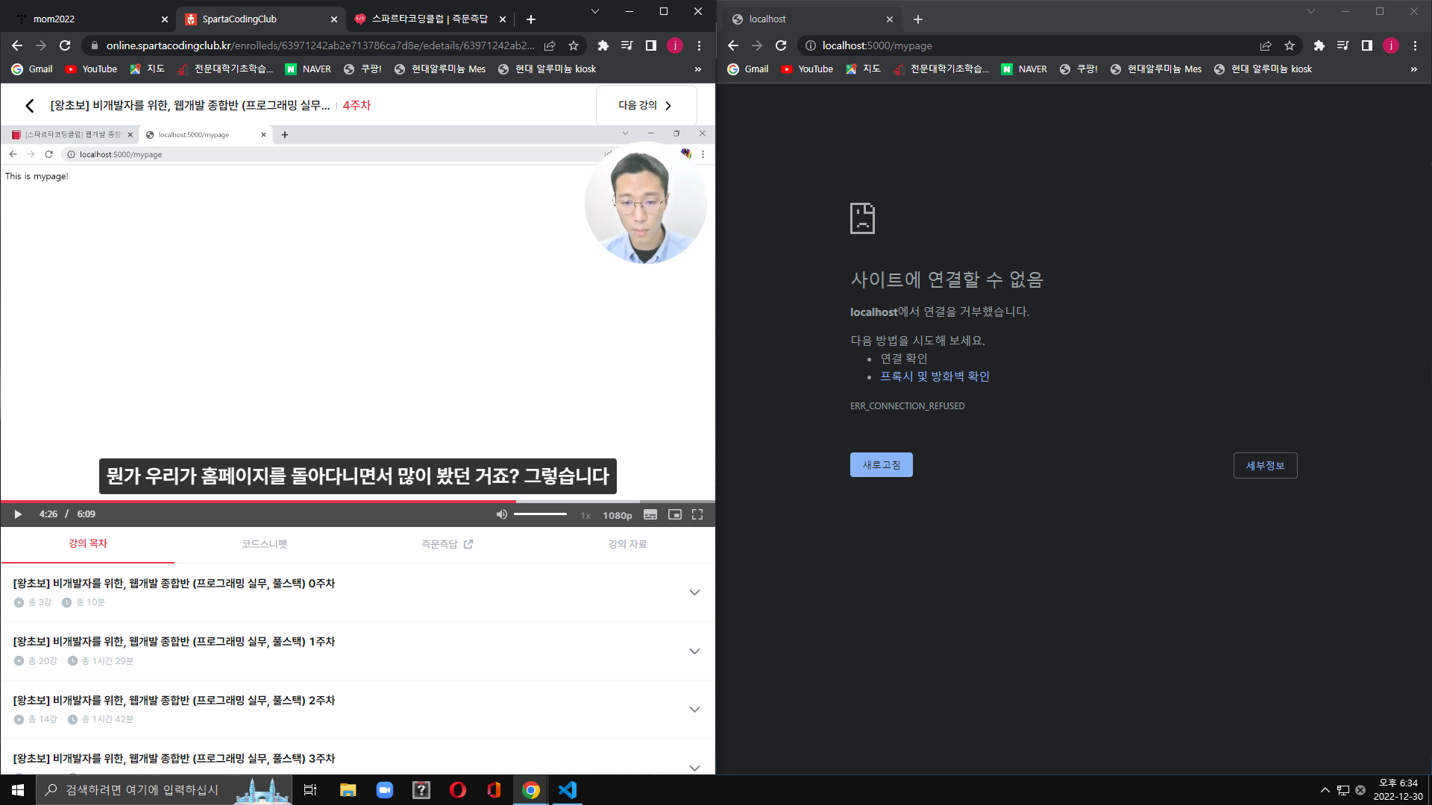Image resolution: width=1432 pixels, height=805 pixels.
Task: Enter fullscreen video mode
Action: 697,514
